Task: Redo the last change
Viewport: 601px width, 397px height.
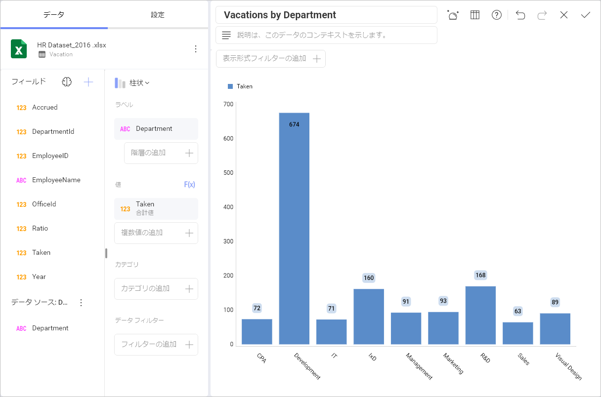Action: (542, 15)
